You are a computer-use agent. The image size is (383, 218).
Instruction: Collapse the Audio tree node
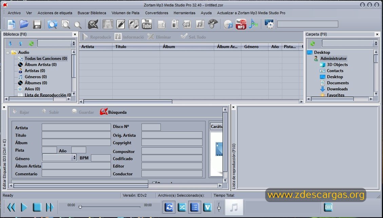8,53
